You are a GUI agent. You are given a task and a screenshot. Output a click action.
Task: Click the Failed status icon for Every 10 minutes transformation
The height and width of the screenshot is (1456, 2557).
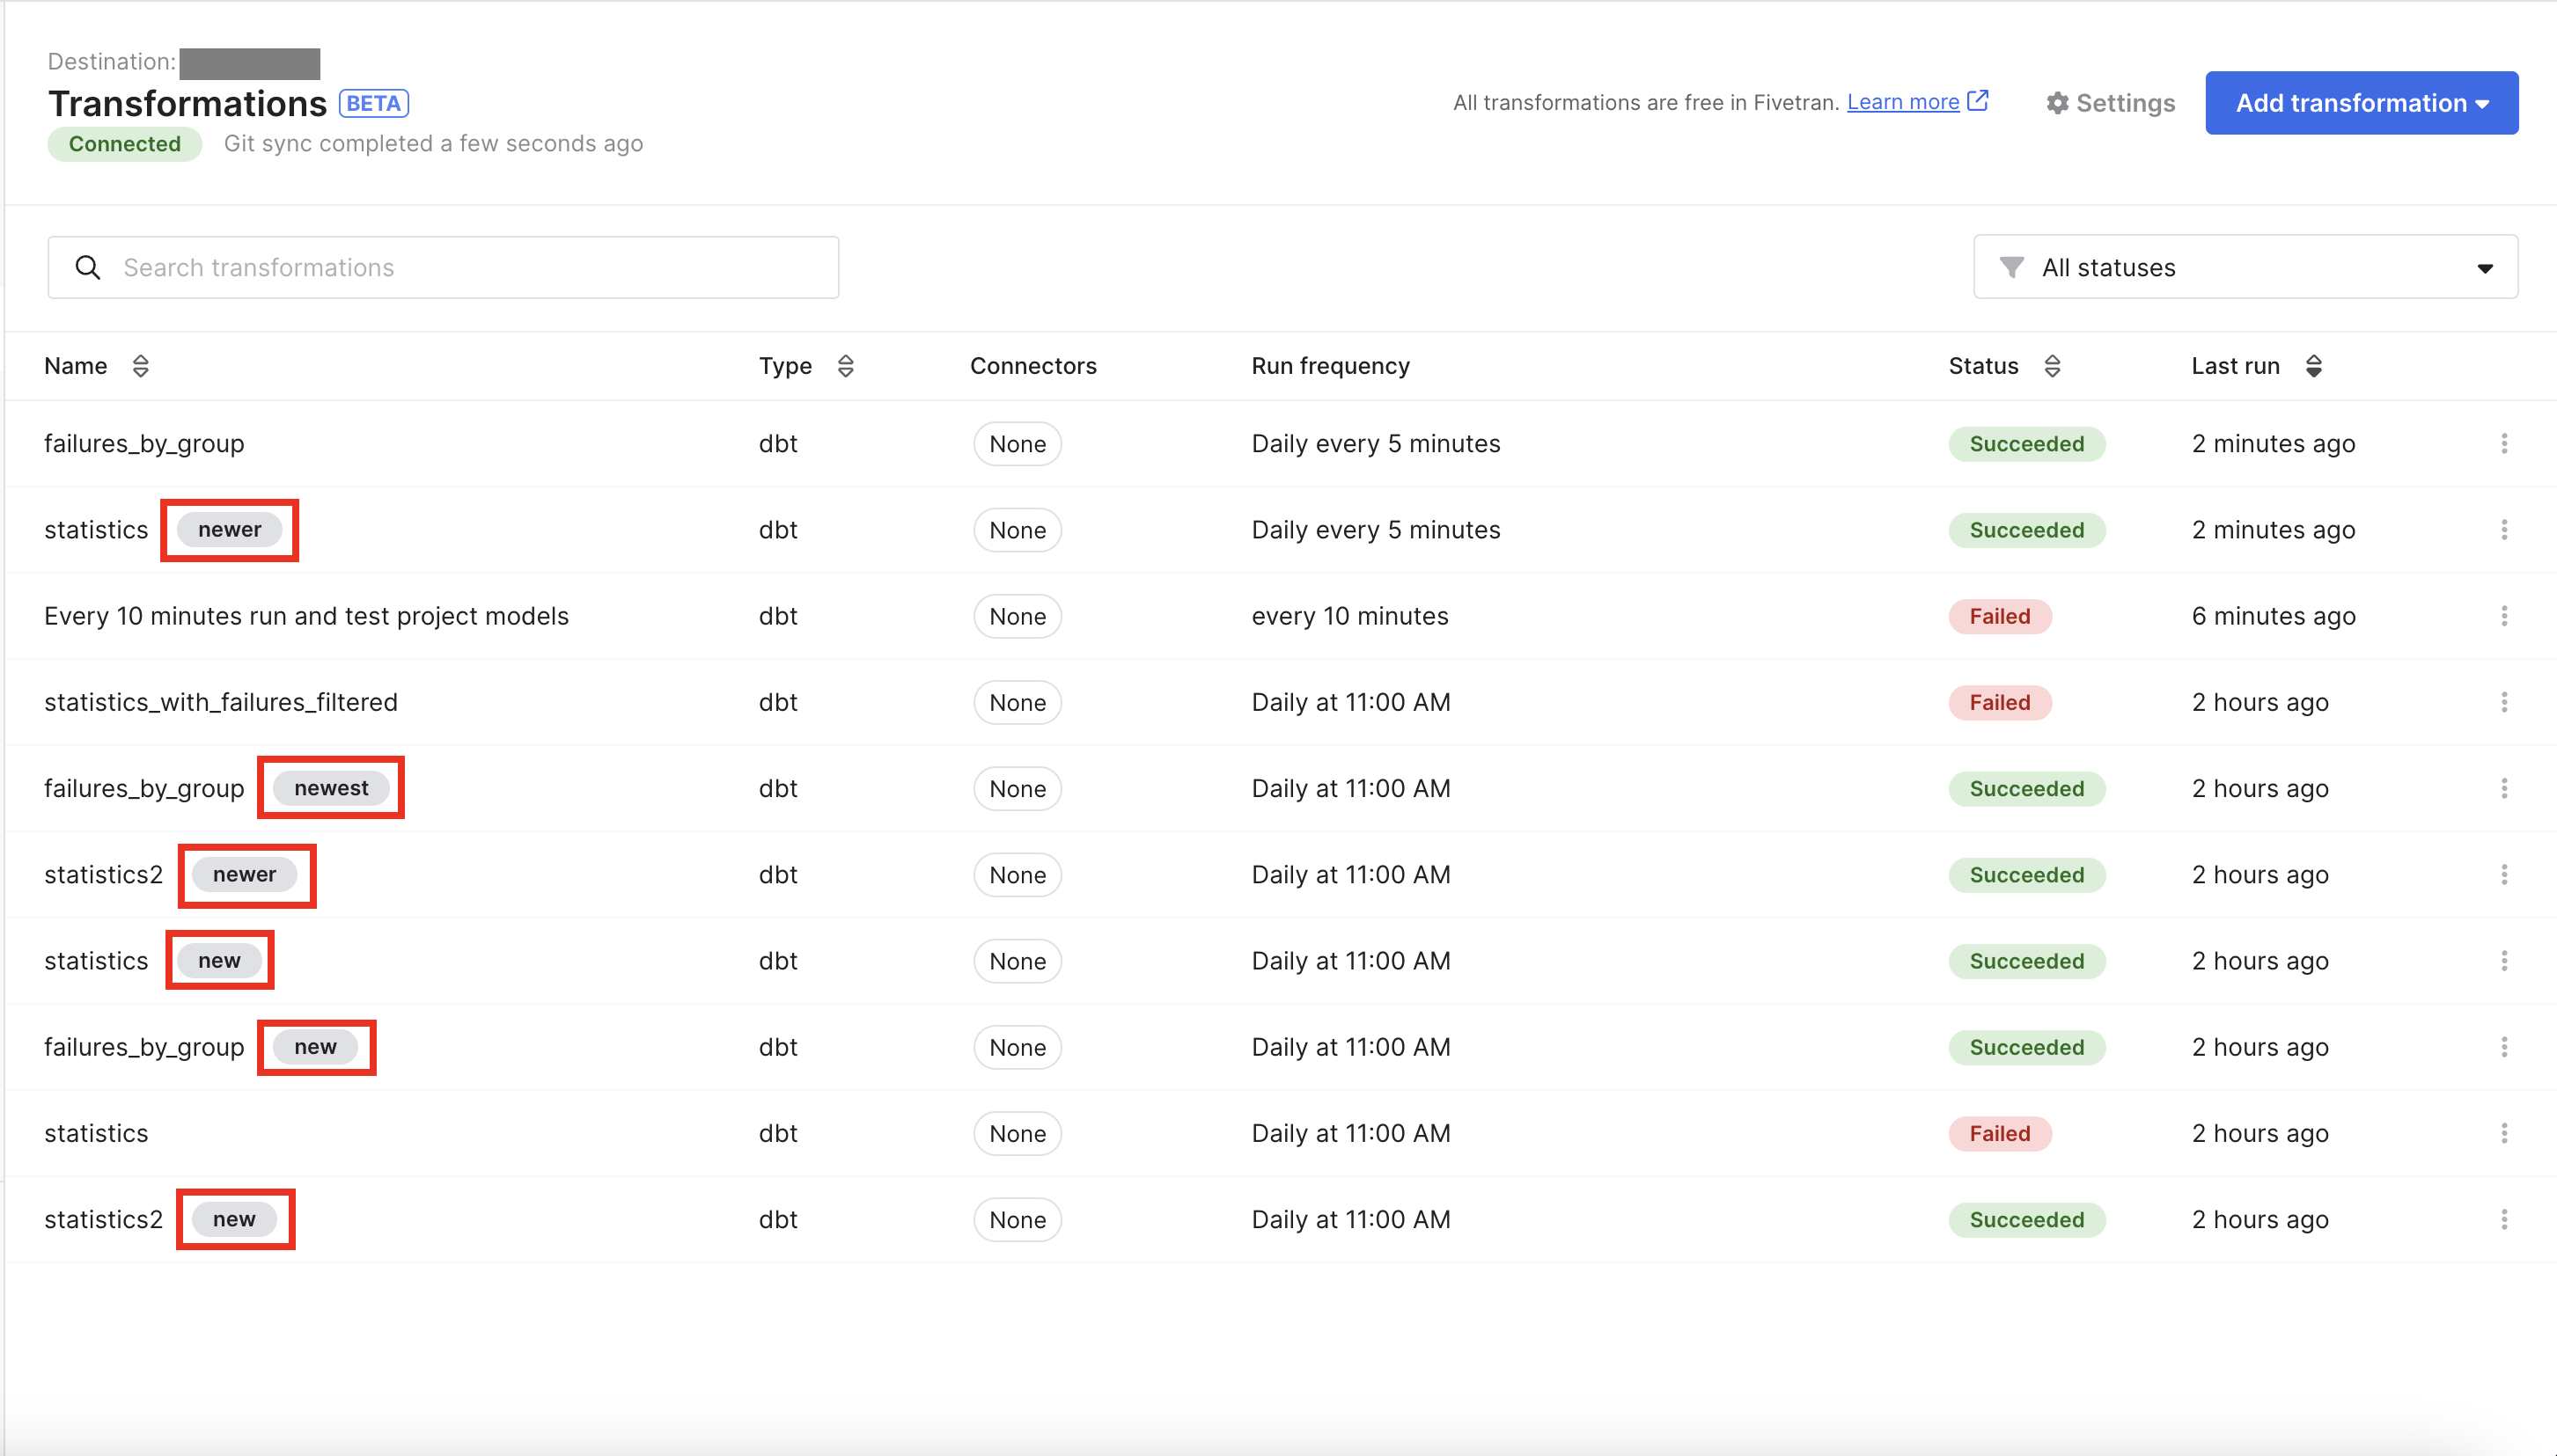[1999, 615]
